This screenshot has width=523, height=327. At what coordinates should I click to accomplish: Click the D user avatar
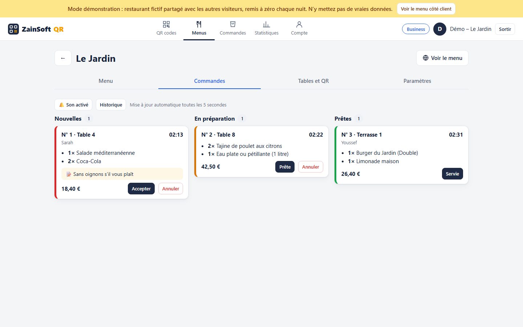tap(440, 29)
